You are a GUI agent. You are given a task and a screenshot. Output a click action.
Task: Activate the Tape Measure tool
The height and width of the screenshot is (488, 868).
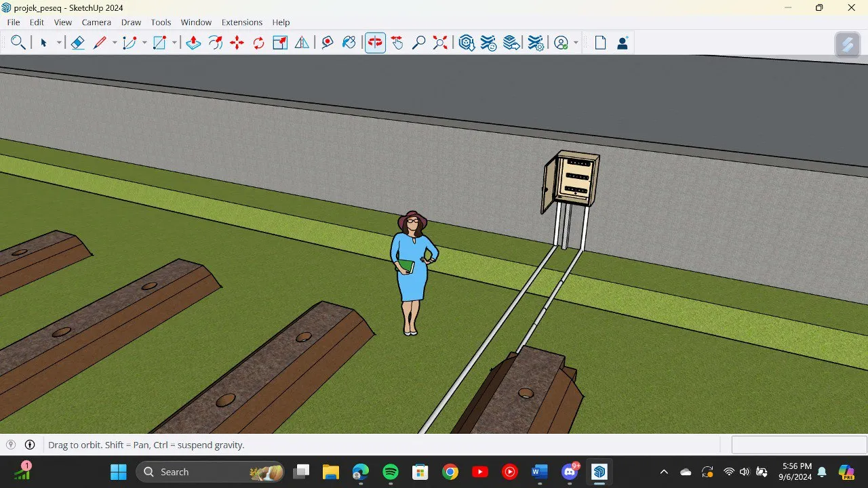[x=328, y=43]
